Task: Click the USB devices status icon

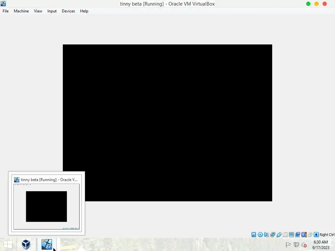Action: tap(279, 235)
